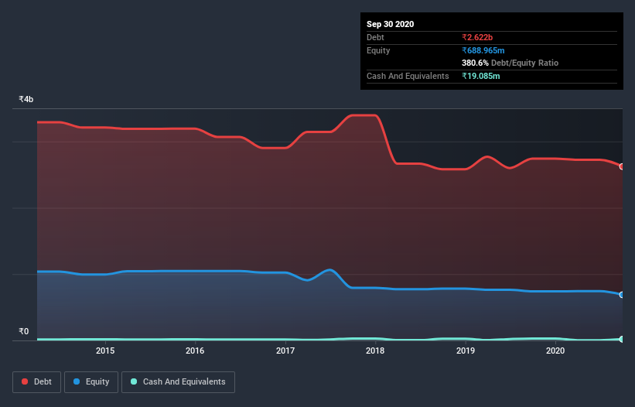This screenshot has height=407, width=635.
Task: Select the red Debt endpoint marker
Action: pos(622,166)
